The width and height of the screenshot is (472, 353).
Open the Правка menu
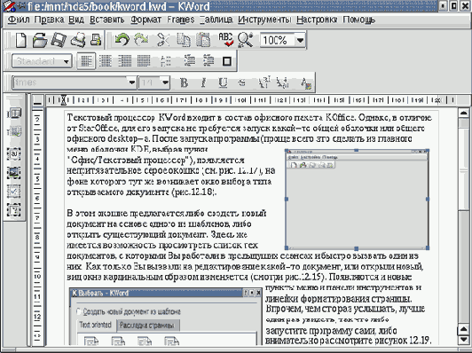coord(50,20)
